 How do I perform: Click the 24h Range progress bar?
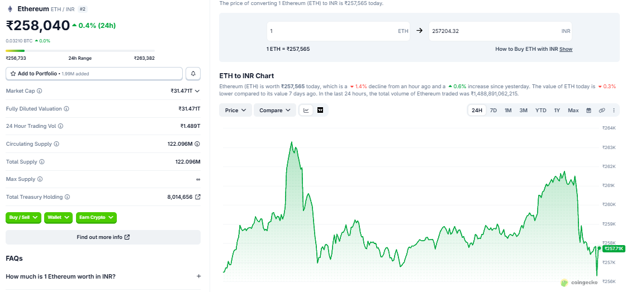[x=80, y=51]
